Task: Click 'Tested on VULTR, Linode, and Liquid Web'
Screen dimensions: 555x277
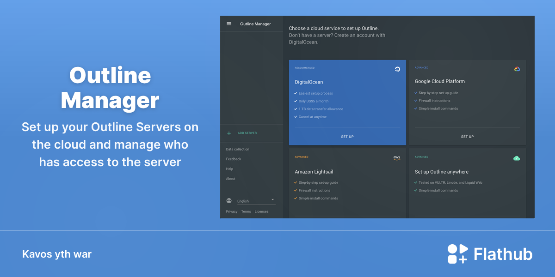Action: pyautogui.click(x=450, y=182)
